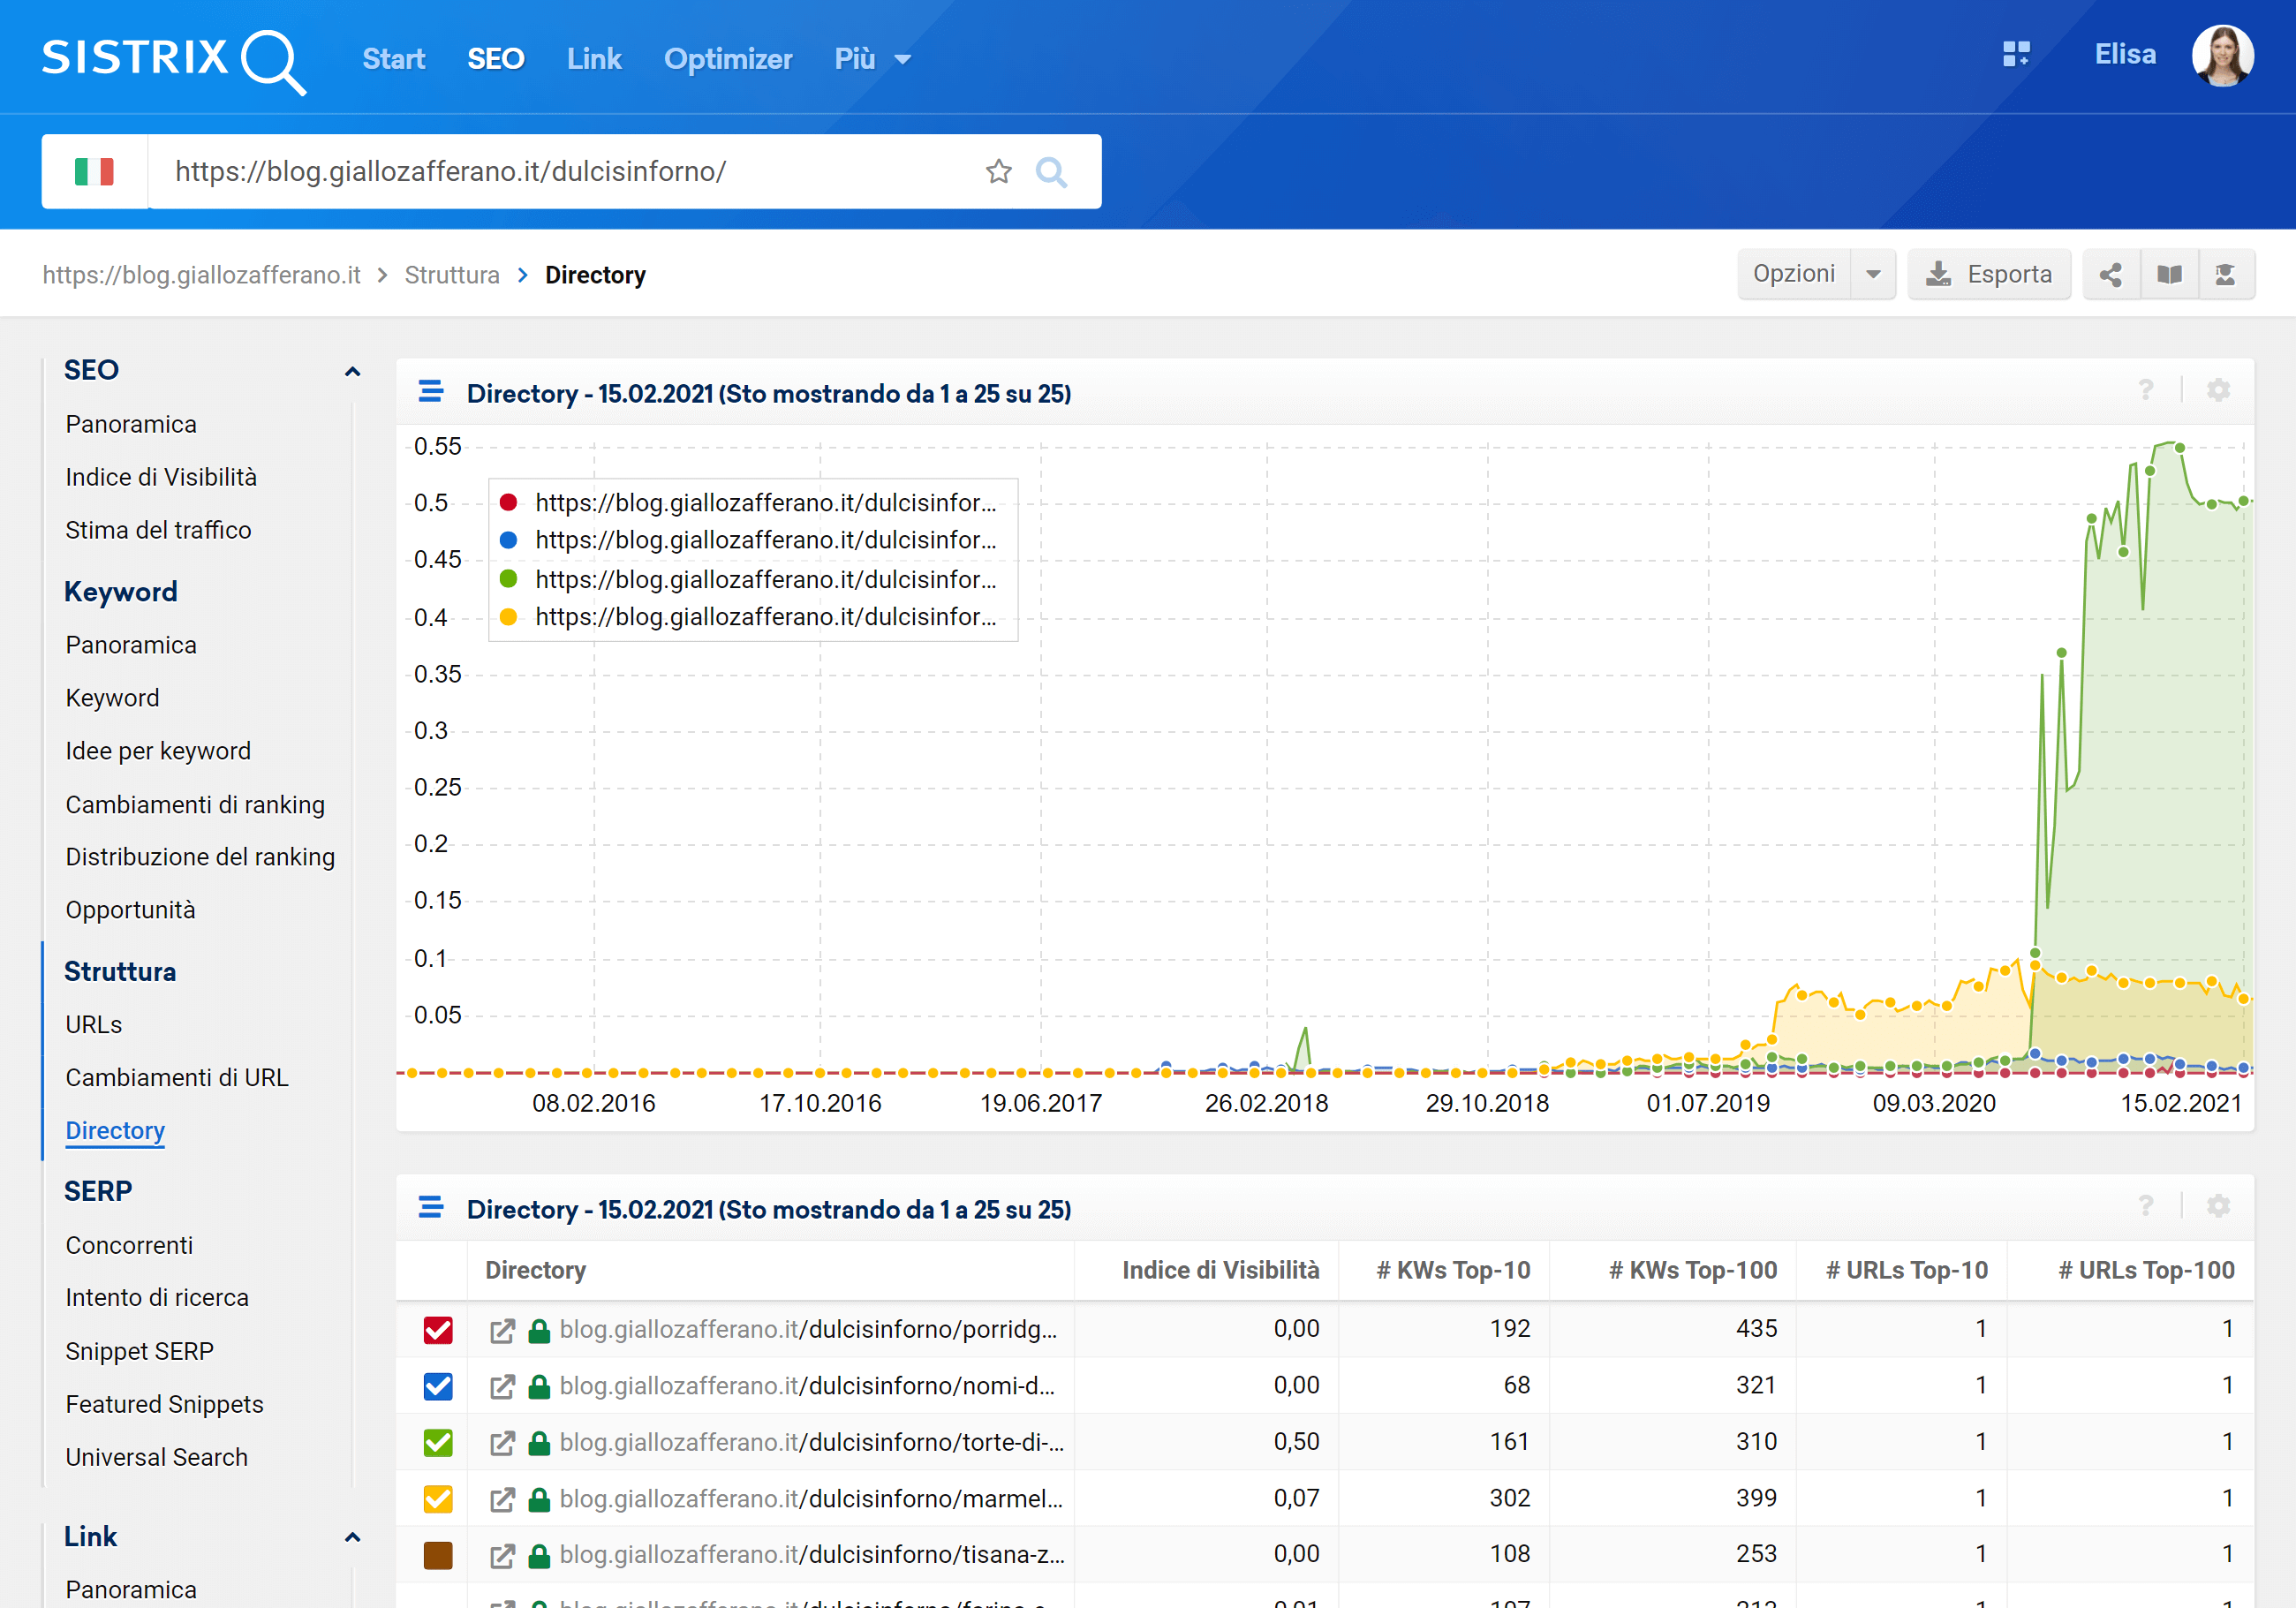Open the chart settings gear
This screenshot has width=2296, height=1608.
pyautogui.click(x=2218, y=390)
